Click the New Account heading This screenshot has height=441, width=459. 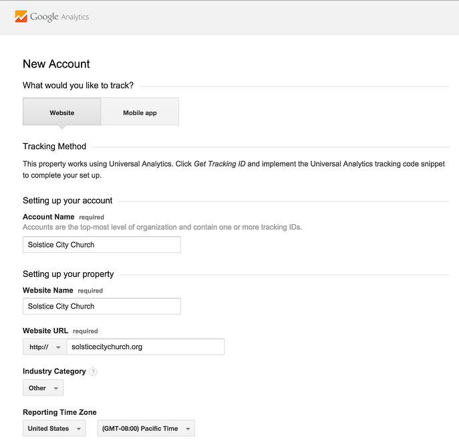(56, 64)
